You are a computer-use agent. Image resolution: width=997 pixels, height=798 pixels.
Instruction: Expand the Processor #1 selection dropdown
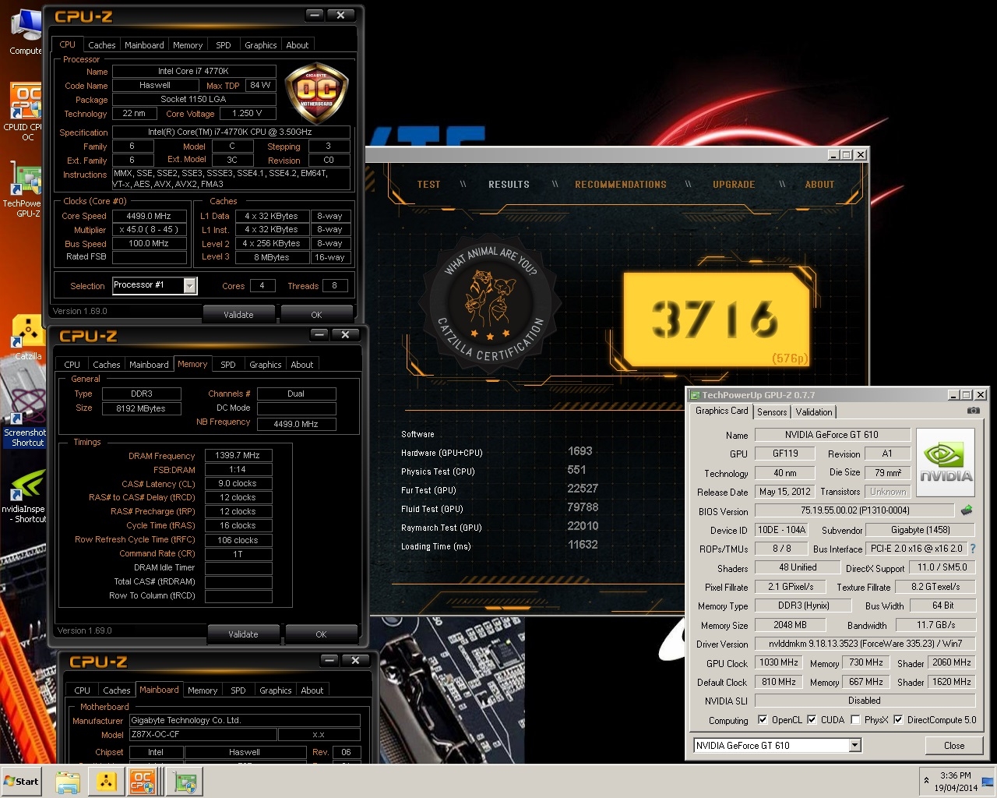click(x=189, y=286)
